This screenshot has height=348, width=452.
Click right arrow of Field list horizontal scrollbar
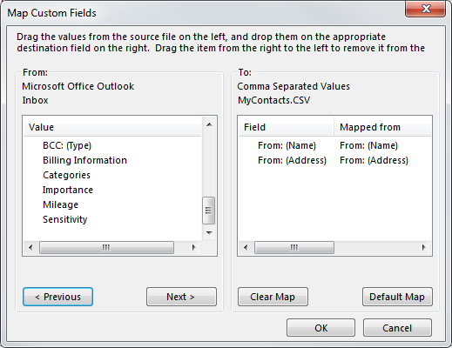coord(424,247)
